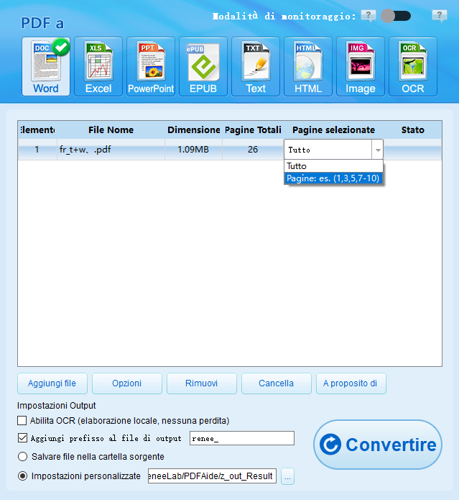459x500 pixels.
Task: Choose Tutto in the dropdown list
Action: (x=333, y=165)
